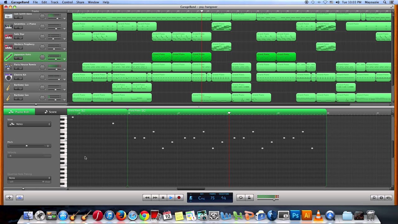The width and height of the screenshot is (398, 224).
Task: Expand Solo Star track automation triangle
Action: pyautogui.click(x=64, y=39)
